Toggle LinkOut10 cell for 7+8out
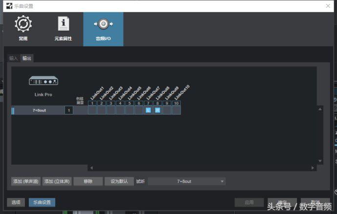The width and height of the screenshot is (337, 214). coord(176,110)
